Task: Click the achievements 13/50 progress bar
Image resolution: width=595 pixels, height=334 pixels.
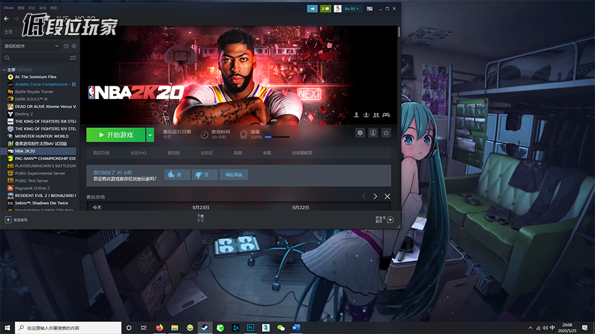Action: pyautogui.click(x=277, y=137)
